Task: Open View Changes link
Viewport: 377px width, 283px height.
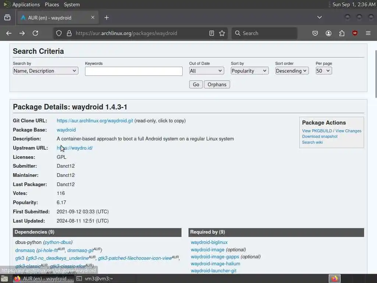Action: pos(348,131)
